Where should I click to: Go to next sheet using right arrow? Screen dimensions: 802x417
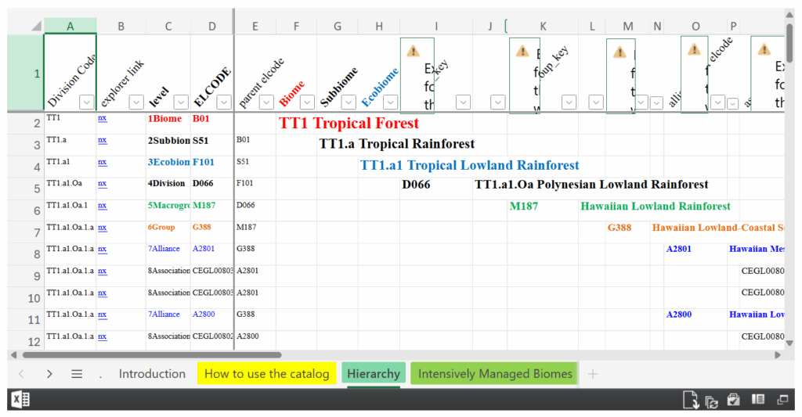pos(49,374)
